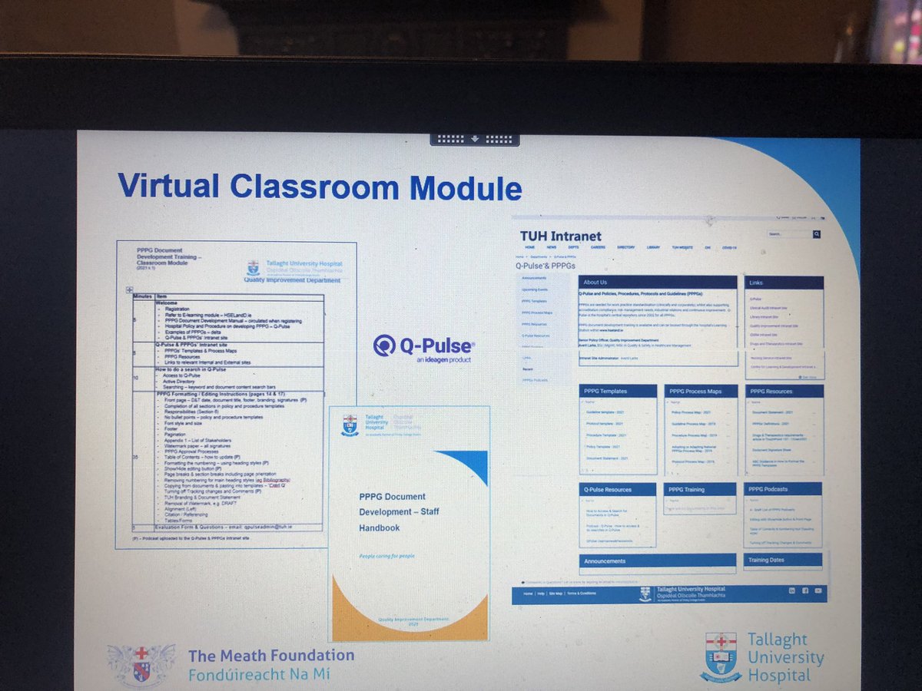
Task: Click the PPPG Podcasts panel header
Action: (782, 489)
